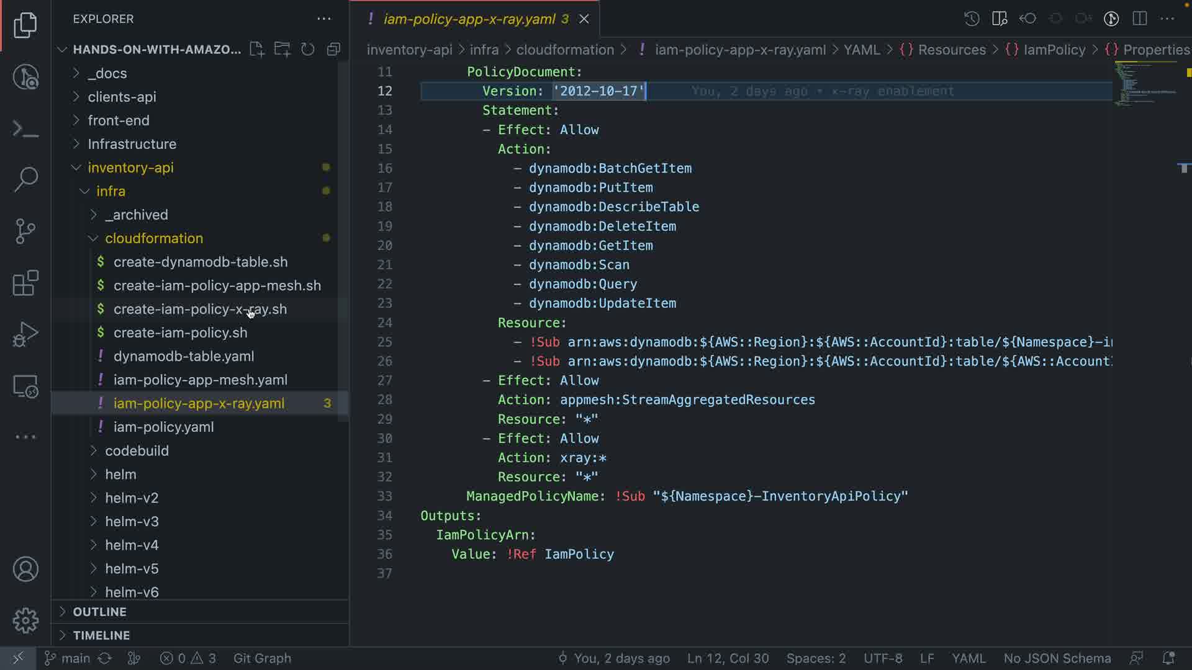Toggle notifications bell in status bar
The width and height of the screenshot is (1192, 670).
click(x=1168, y=658)
